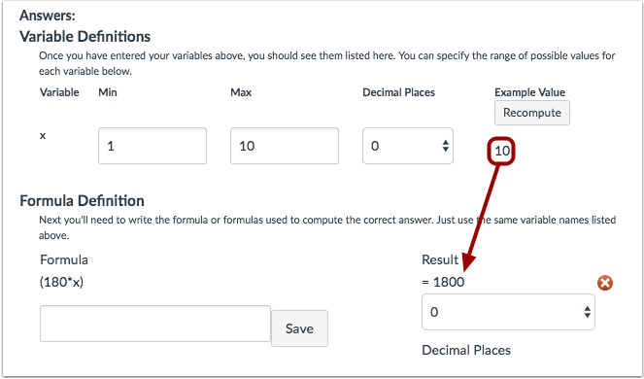644x379 pixels.
Task: Open the variable Decimal Places dropdown
Action: pos(408,146)
